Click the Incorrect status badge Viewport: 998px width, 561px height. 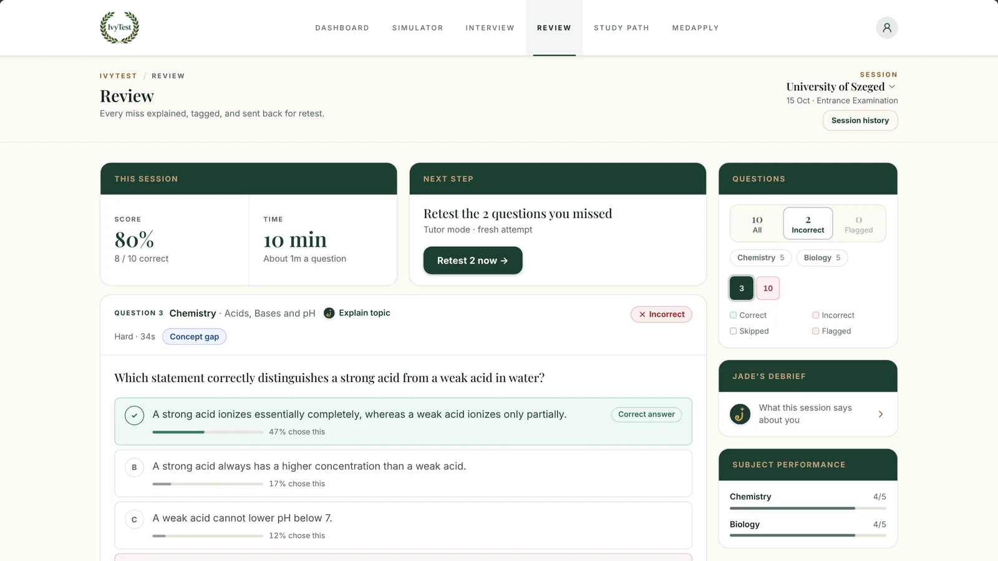(661, 314)
